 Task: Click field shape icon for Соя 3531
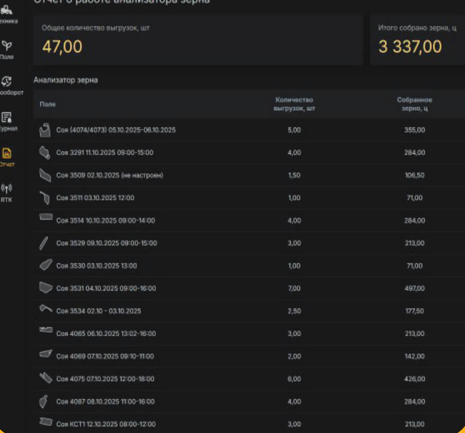(x=46, y=287)
